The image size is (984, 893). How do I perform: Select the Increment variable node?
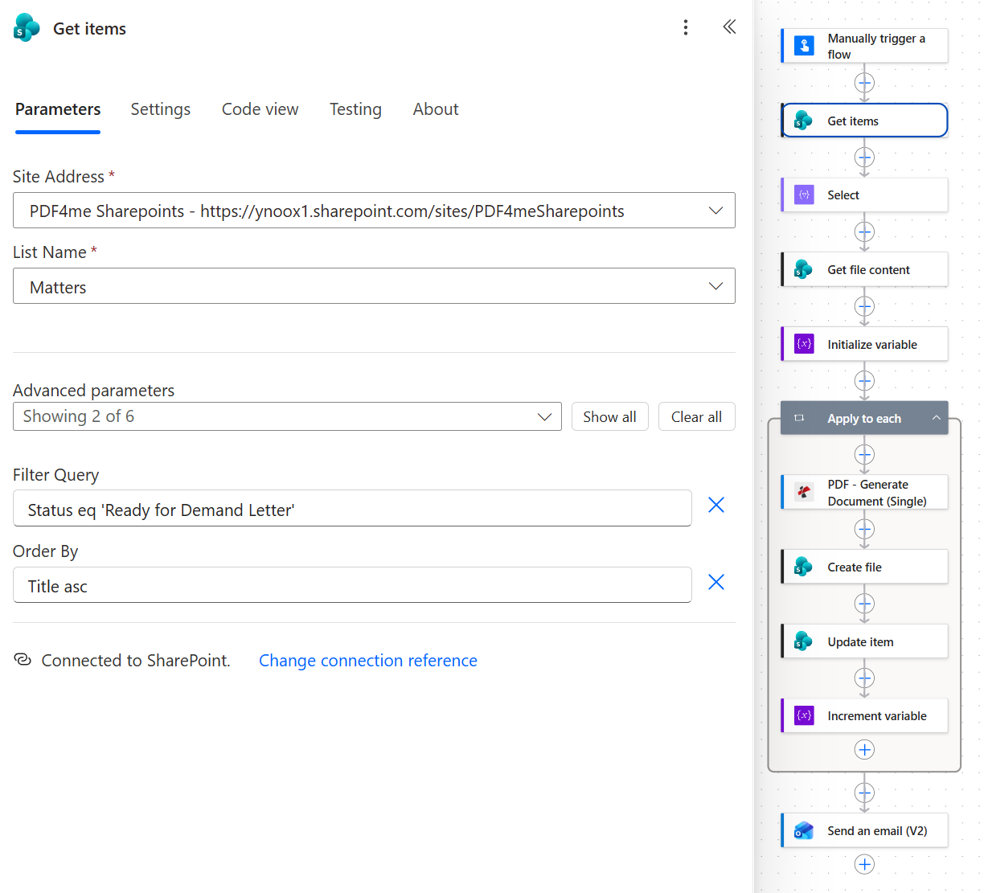pos(864,715)
